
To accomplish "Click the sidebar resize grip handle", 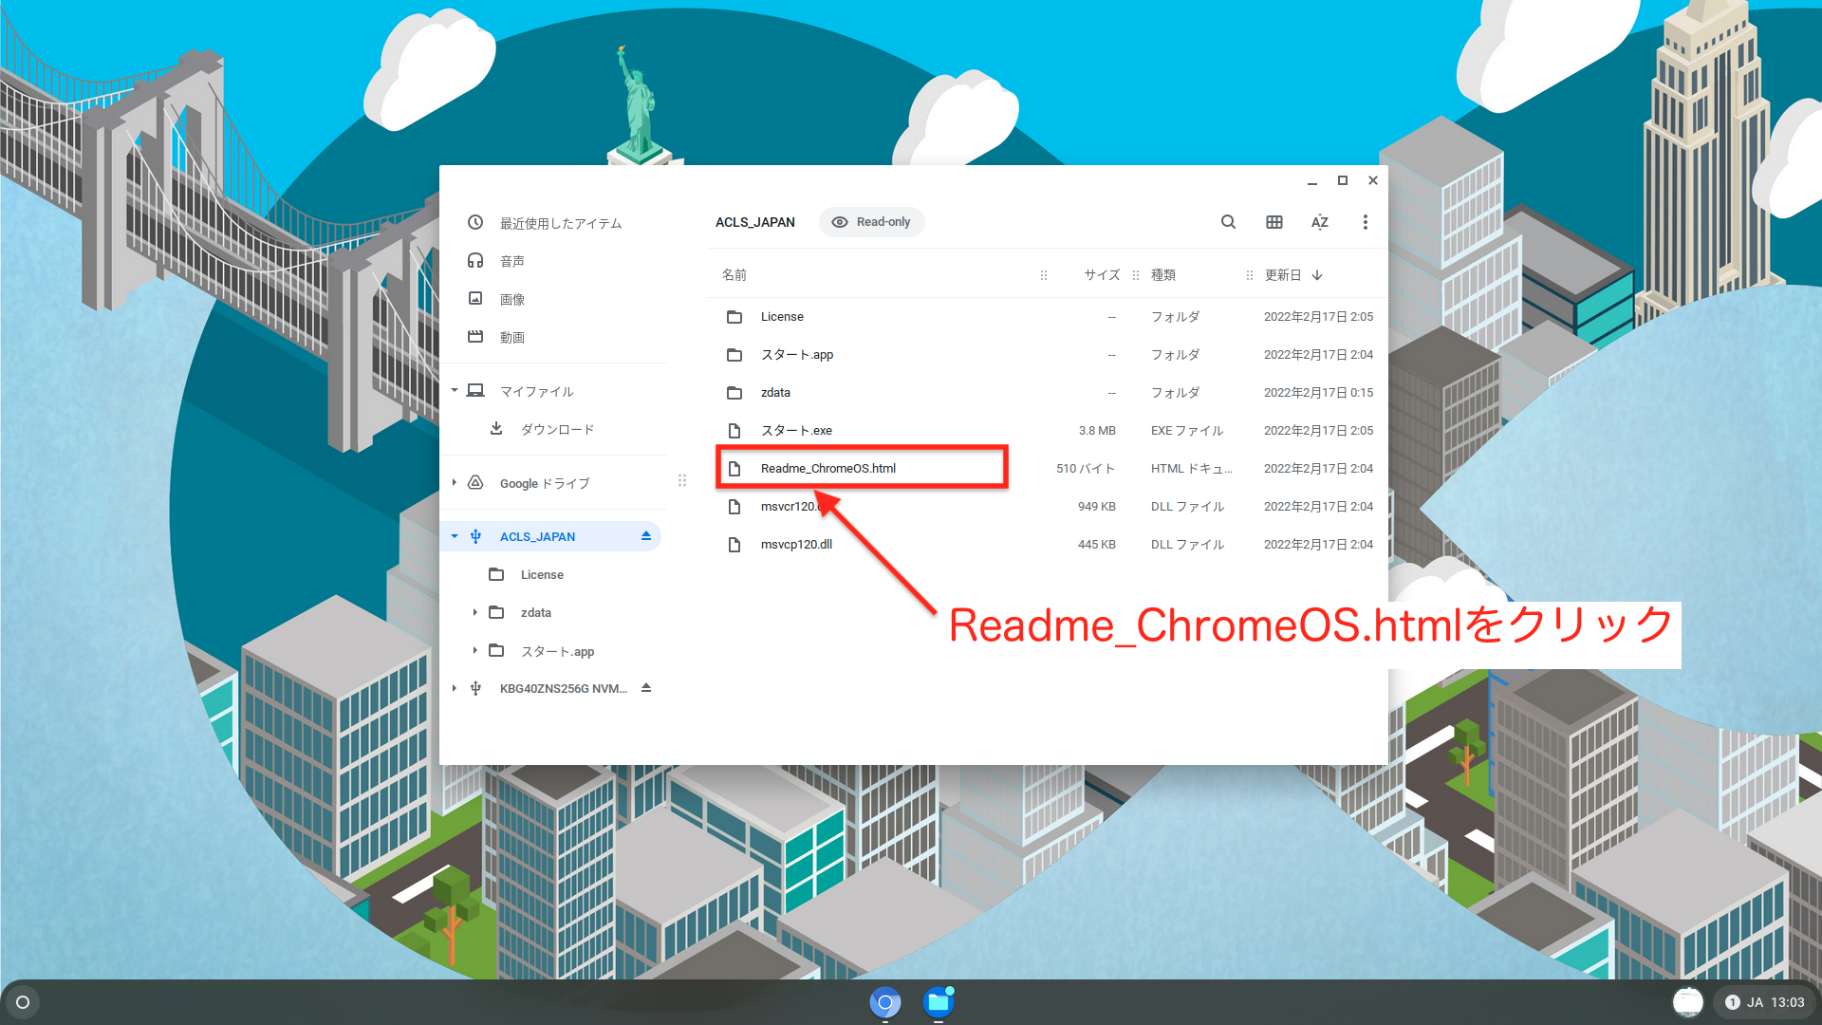I will point(681,480).
